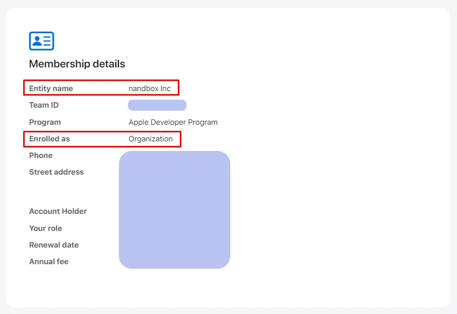Click the Your role label
457x314 pixels.
pos(45,228)
